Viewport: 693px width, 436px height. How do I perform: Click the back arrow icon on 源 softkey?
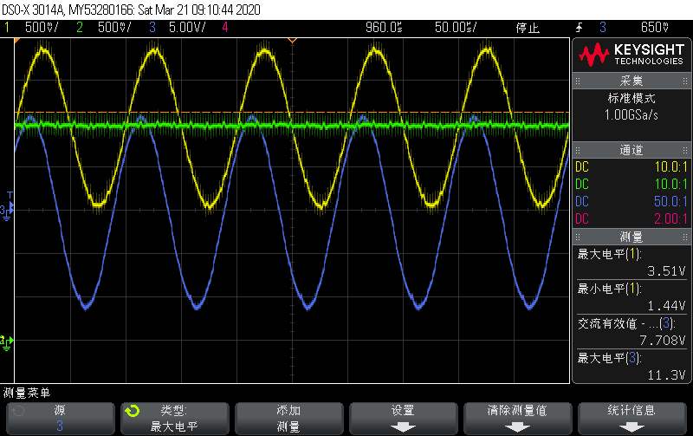pyautogui.click(x=17, y=411)
